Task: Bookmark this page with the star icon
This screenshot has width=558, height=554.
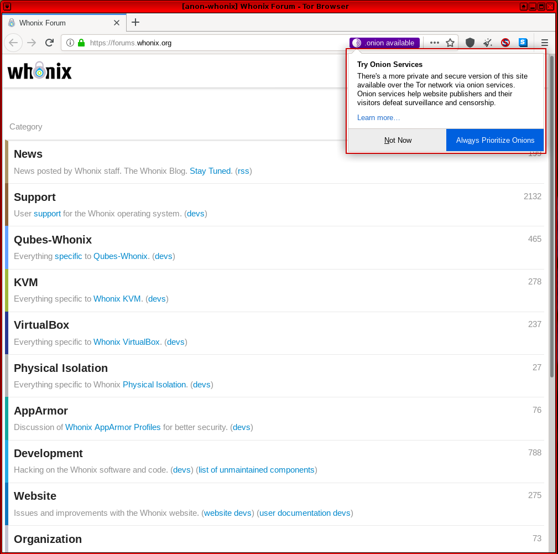Action: [x=450, y=43]
